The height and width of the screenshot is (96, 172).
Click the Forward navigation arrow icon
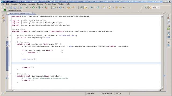coord(127,7)
